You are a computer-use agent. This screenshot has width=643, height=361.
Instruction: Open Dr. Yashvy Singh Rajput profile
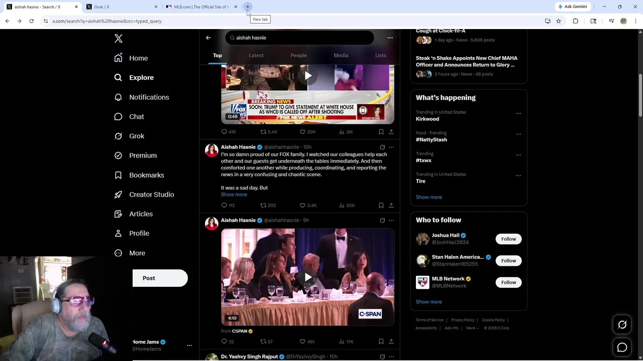coord(249,356)
